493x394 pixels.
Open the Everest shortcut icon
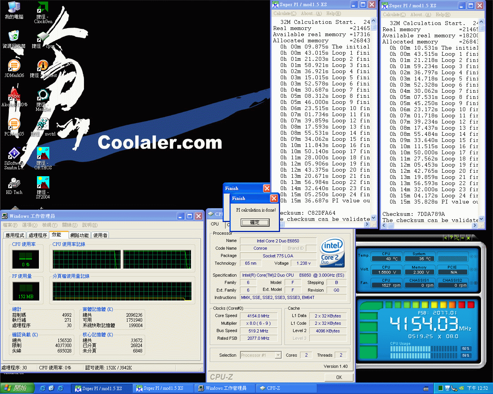pyautogui.click(x=43, y=69)
